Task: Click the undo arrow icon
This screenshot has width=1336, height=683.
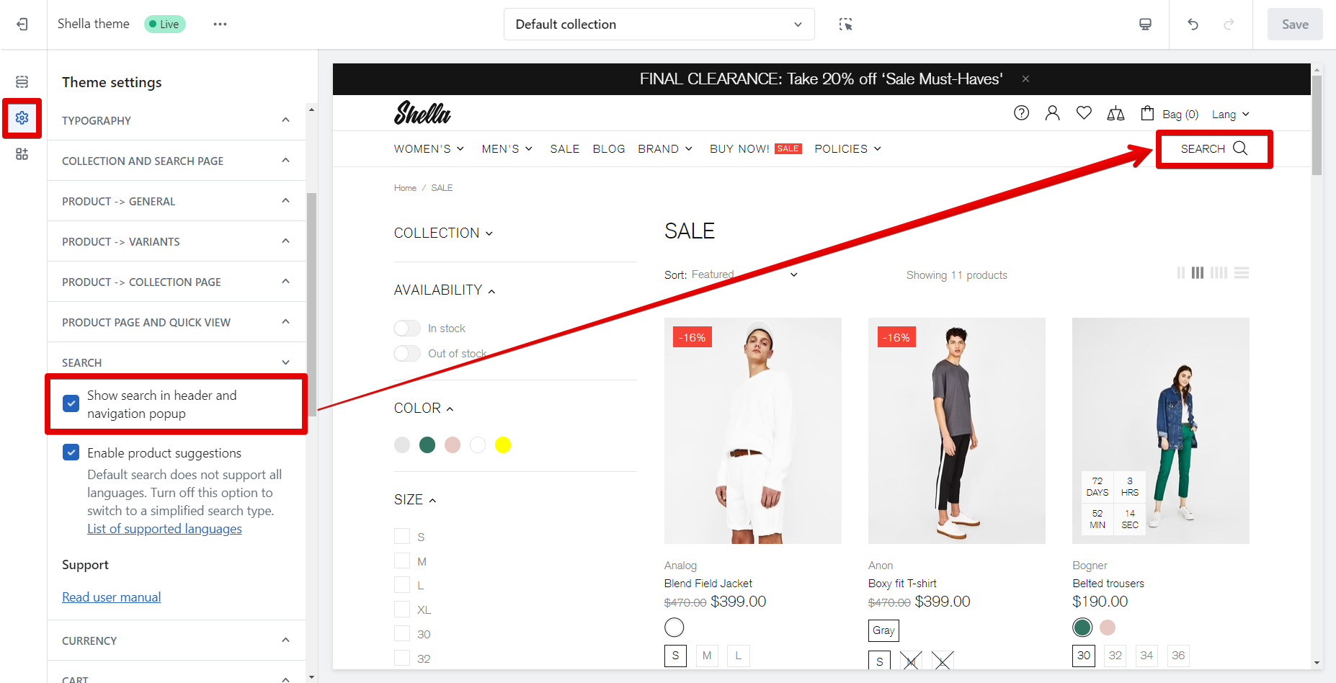Action: tap(1193, 24)
